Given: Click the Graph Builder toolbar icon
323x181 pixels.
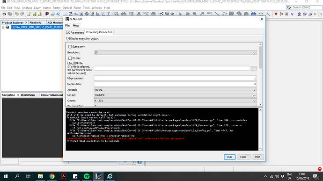Looking at the screenshot, I should tap(161, 14).
